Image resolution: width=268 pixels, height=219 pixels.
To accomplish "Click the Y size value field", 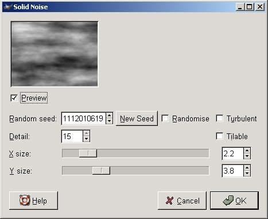I will 233,171.
